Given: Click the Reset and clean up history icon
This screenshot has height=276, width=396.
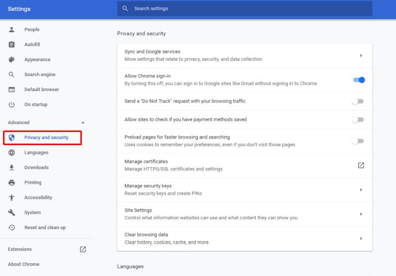Looking at the screenshot, I should click(12, 228).
